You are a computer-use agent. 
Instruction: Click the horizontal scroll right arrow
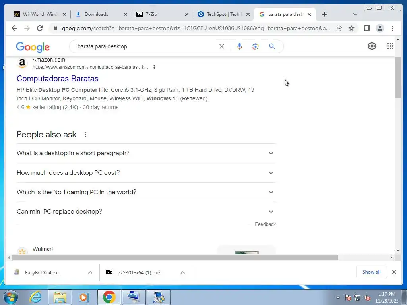click(391, 257)
